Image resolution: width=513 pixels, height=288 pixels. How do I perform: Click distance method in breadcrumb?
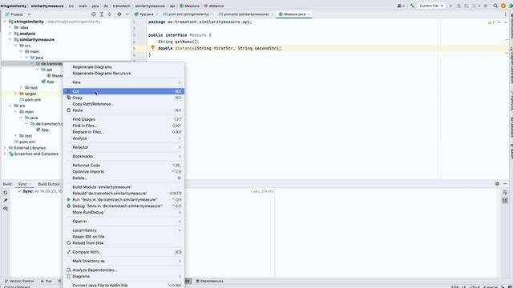pyautogui.click(x=216, y=6)
